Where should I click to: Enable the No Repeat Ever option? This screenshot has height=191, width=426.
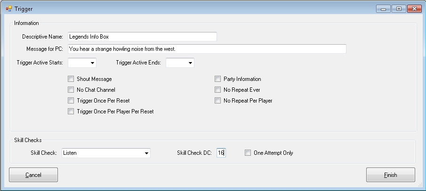[218, 90]
